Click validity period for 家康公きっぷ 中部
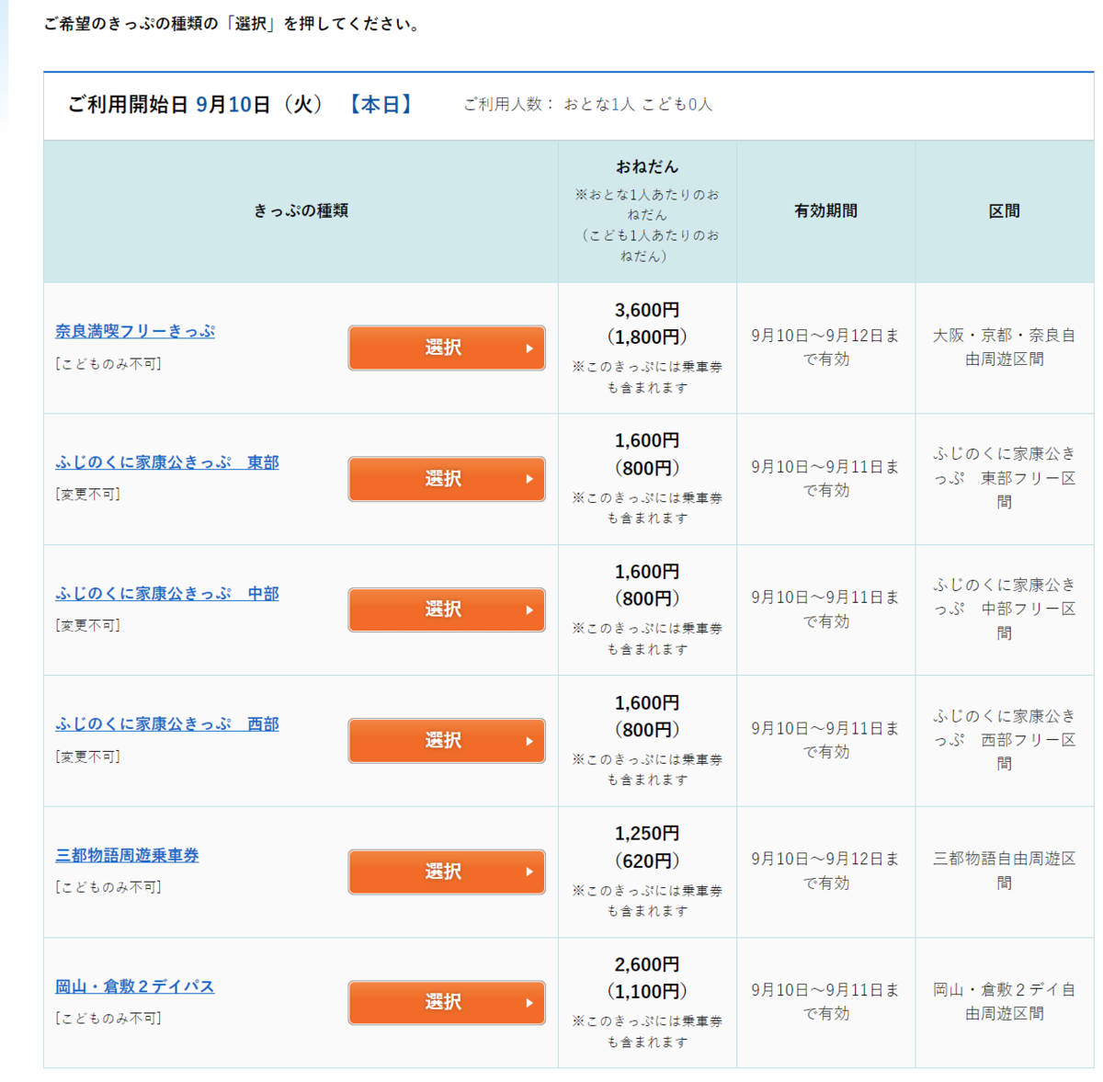The width and height of the screenshot is (1103, 1082). [x=825, y=609]
